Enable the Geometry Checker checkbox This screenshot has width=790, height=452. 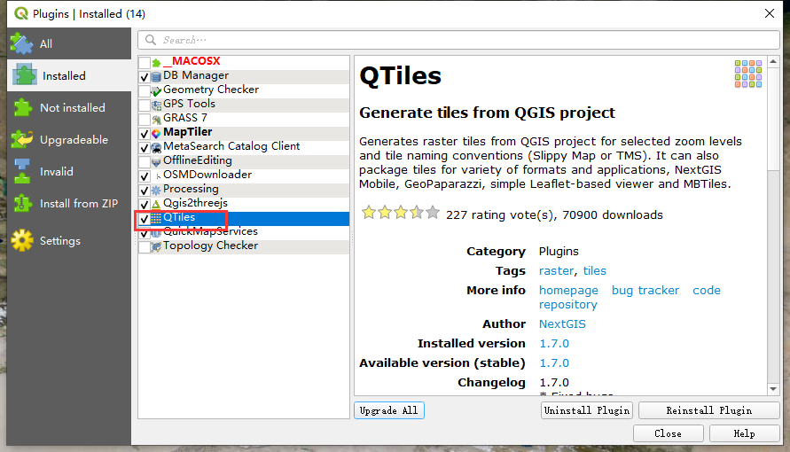[145, 90]
